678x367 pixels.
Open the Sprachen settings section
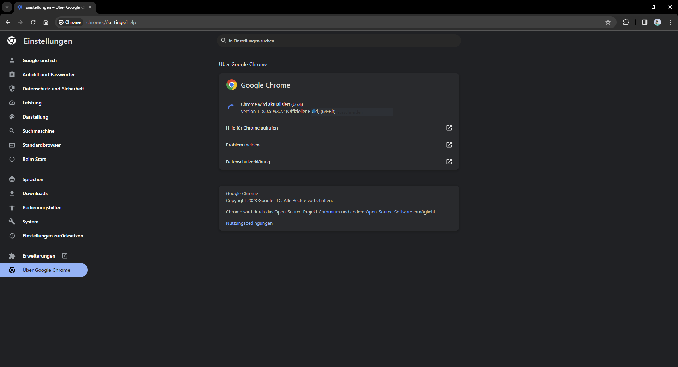44,179
